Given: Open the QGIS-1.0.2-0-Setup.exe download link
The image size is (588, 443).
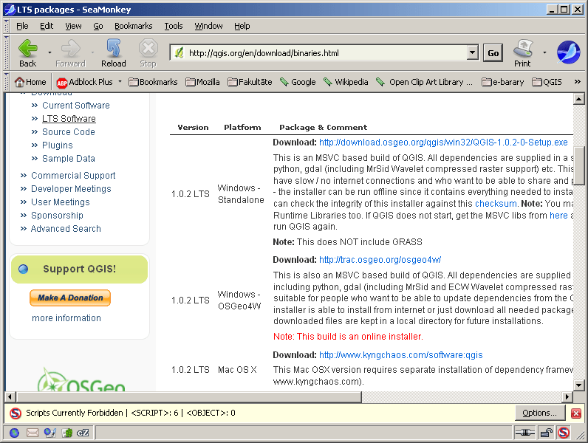Looking at the screenshot, I should click(x=443, y=142).
